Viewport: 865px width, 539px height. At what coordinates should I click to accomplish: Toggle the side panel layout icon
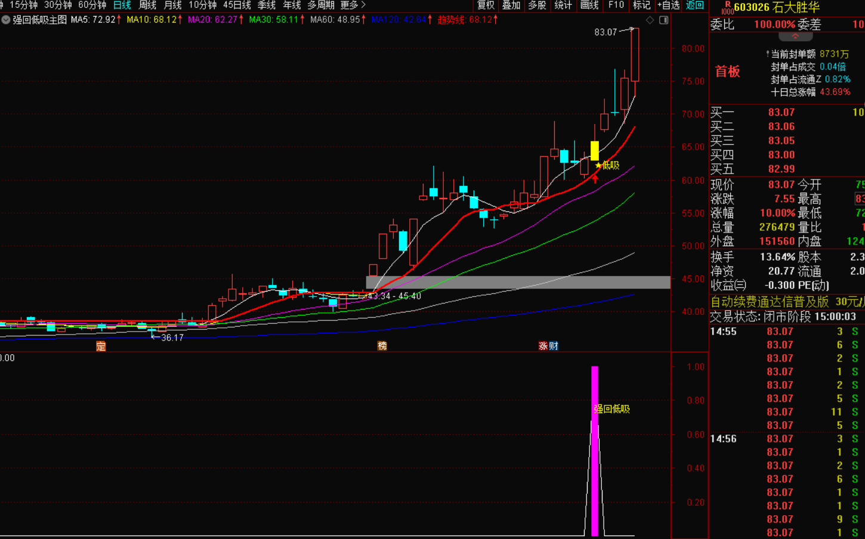coord(663,20)
